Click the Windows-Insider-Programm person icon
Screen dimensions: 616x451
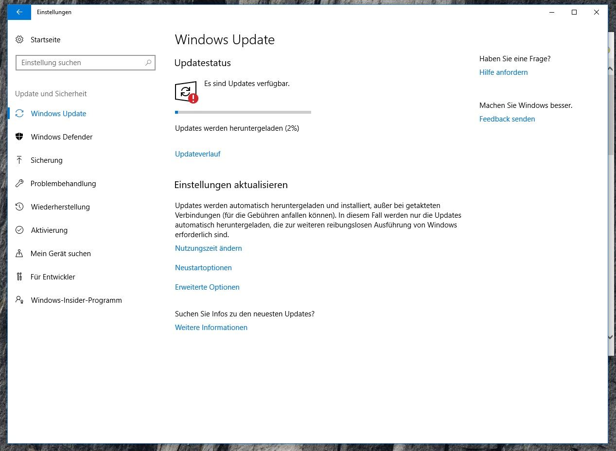pyautogui.click(x=19, y=300)
